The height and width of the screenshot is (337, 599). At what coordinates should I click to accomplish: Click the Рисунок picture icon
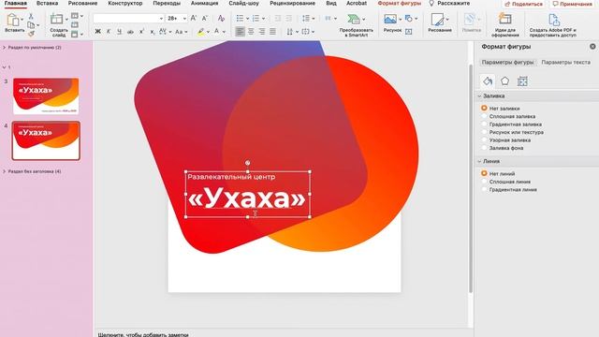click(390, 19)
